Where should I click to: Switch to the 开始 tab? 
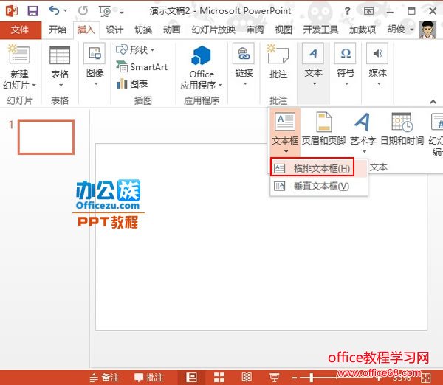point(58,30)
